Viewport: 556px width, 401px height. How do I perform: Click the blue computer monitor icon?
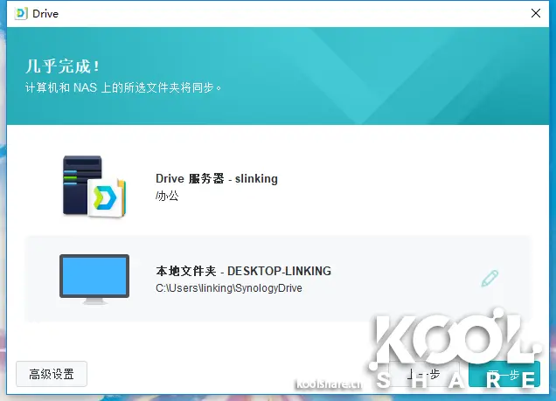(x=94, y=280)
